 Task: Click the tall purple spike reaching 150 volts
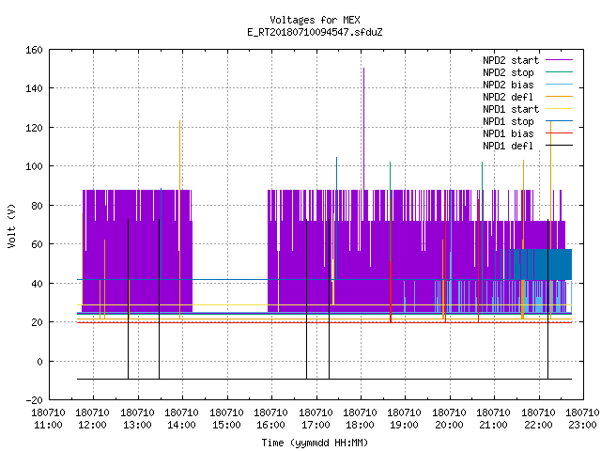coord(363,129)
